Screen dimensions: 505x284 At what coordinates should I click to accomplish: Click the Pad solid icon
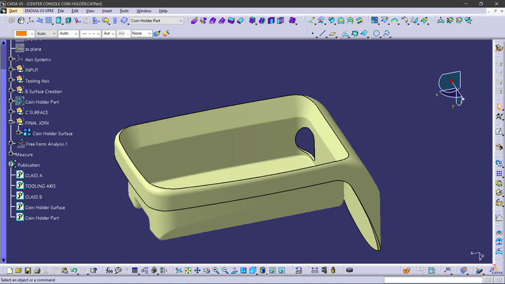(194, 21)
